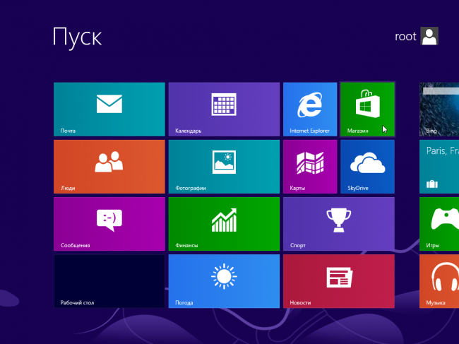Open the Карты maps tile

(x=309, y=166)
